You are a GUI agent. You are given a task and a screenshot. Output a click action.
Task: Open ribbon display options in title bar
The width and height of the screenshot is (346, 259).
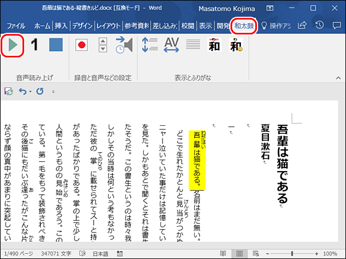coord(270,9)
